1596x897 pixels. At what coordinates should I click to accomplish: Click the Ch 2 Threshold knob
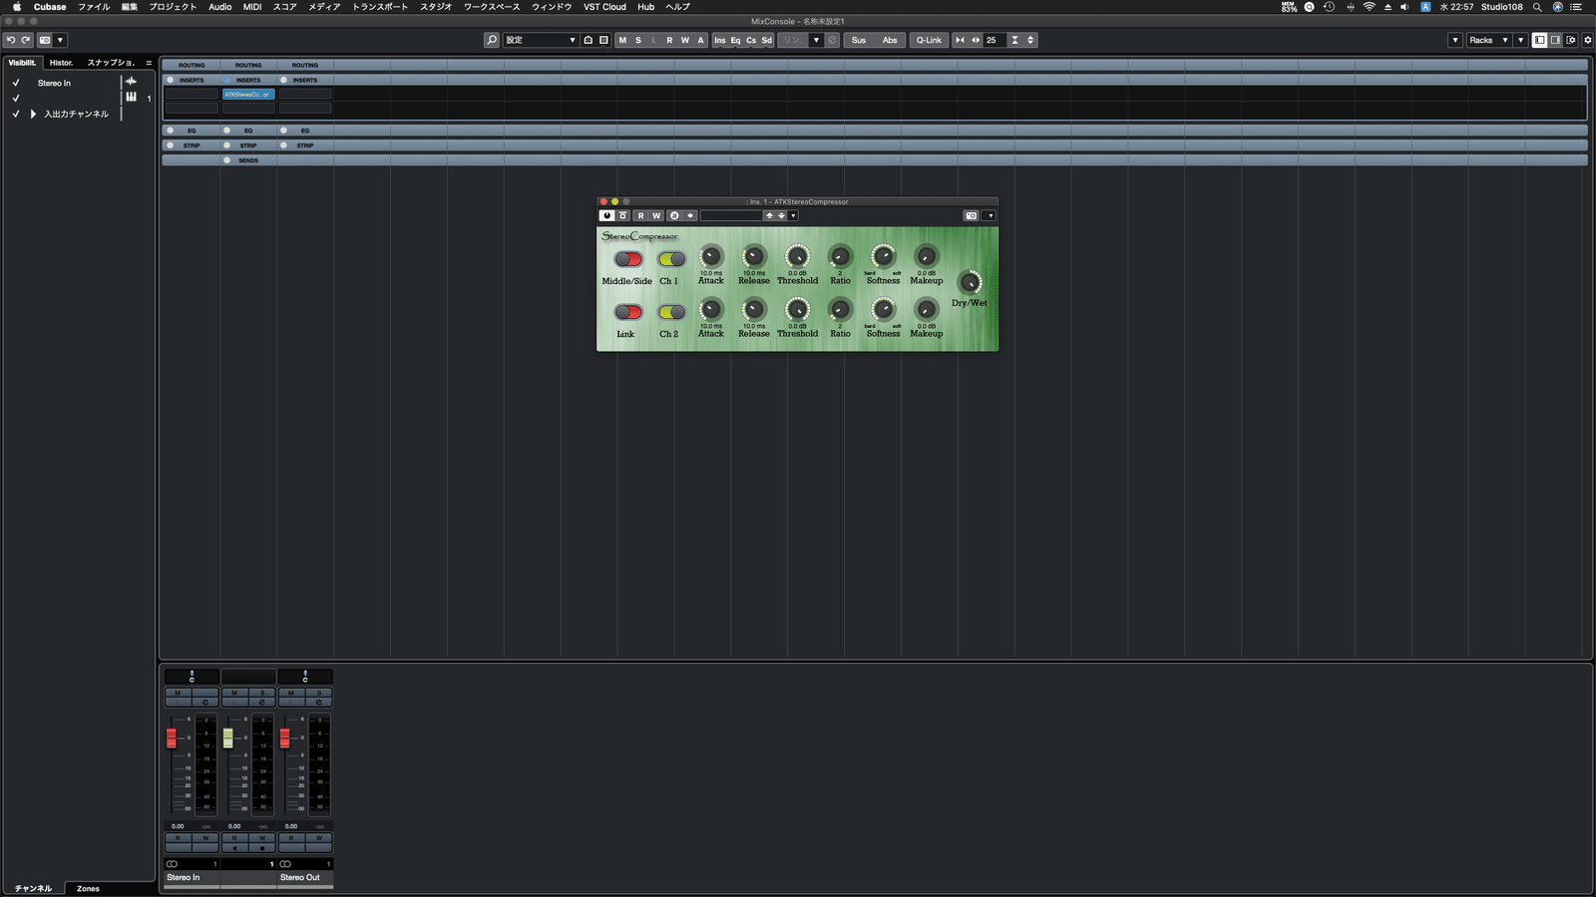(797, 309)
